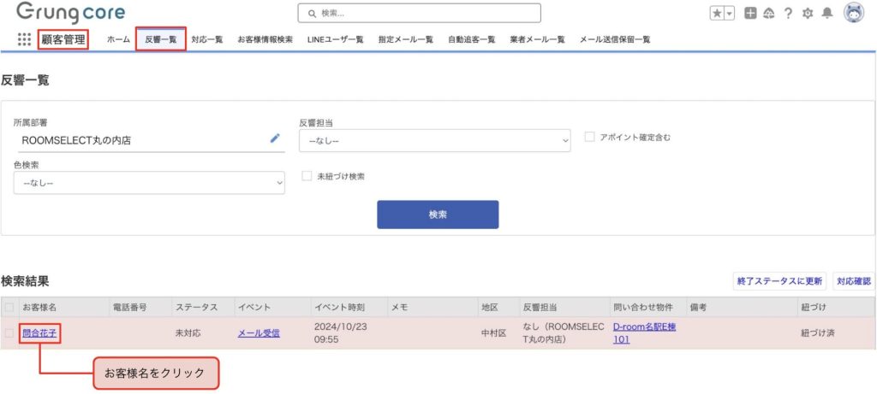Viewport: 877px width, 394px height.
Task: Open the 問合花子 customer link
Action: [39, 333]
